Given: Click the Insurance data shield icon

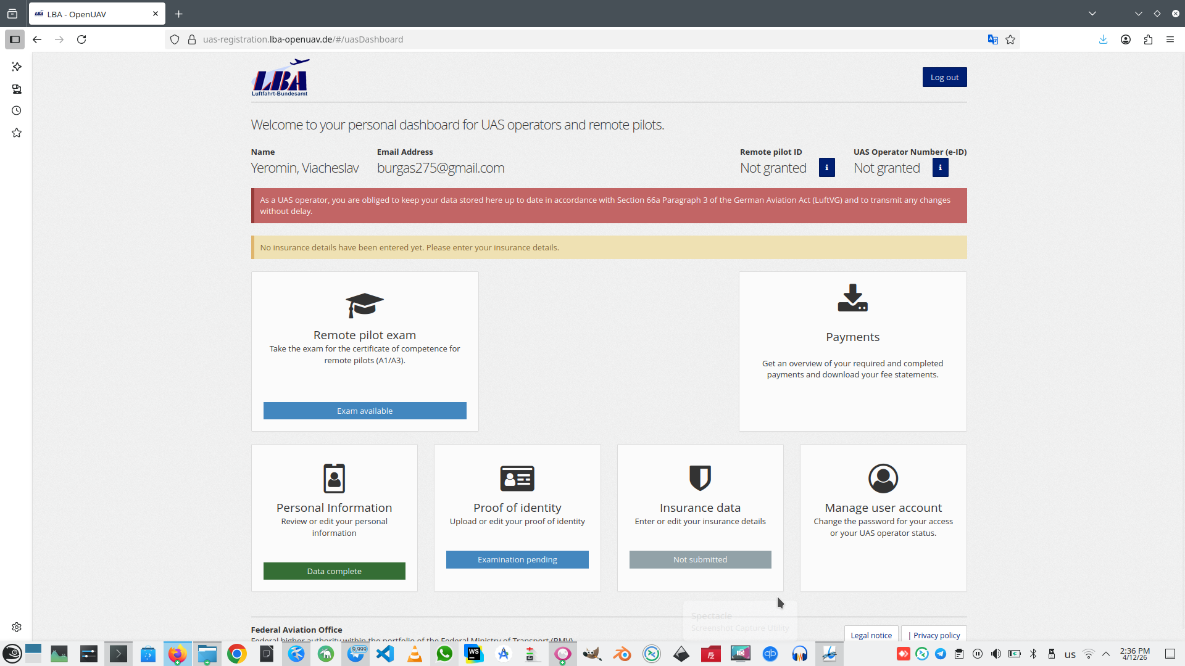Looking at the screenshot, I should pyautogui.click(x=700, y=478).
